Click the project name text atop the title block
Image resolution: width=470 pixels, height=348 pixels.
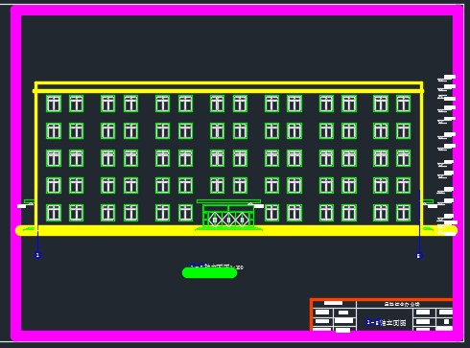pyautogui.click(x=402, y=304)
